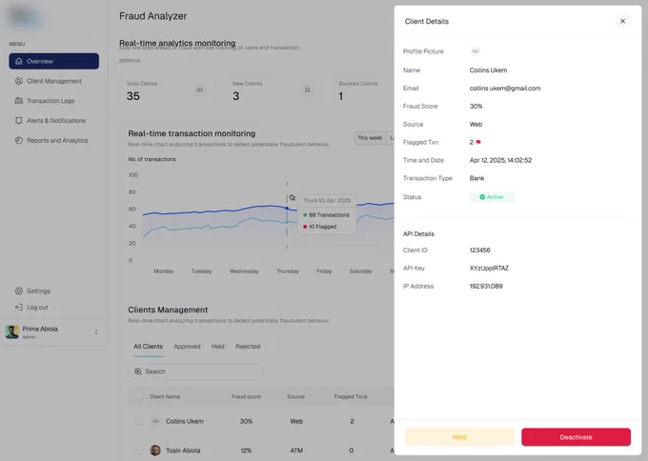Click the clients Search field
The width and height of the screenshot is (648, 461).
[x=195, y=371]
